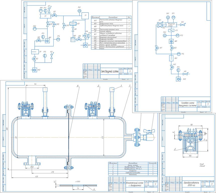Click the table row Клапан с ручным приводом
This screenshot has width=216, height=193.
111,45
